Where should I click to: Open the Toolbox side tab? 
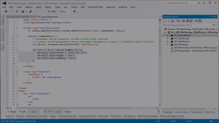tap(3, 47)
